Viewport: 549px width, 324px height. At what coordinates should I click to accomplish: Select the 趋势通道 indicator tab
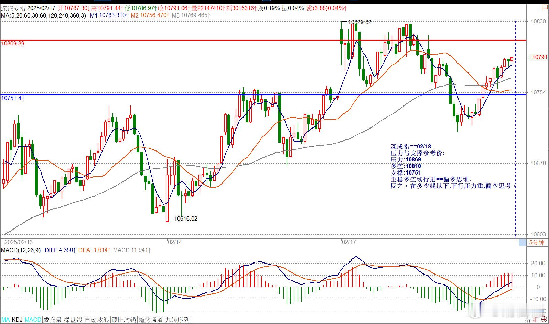tap(150, 320)
